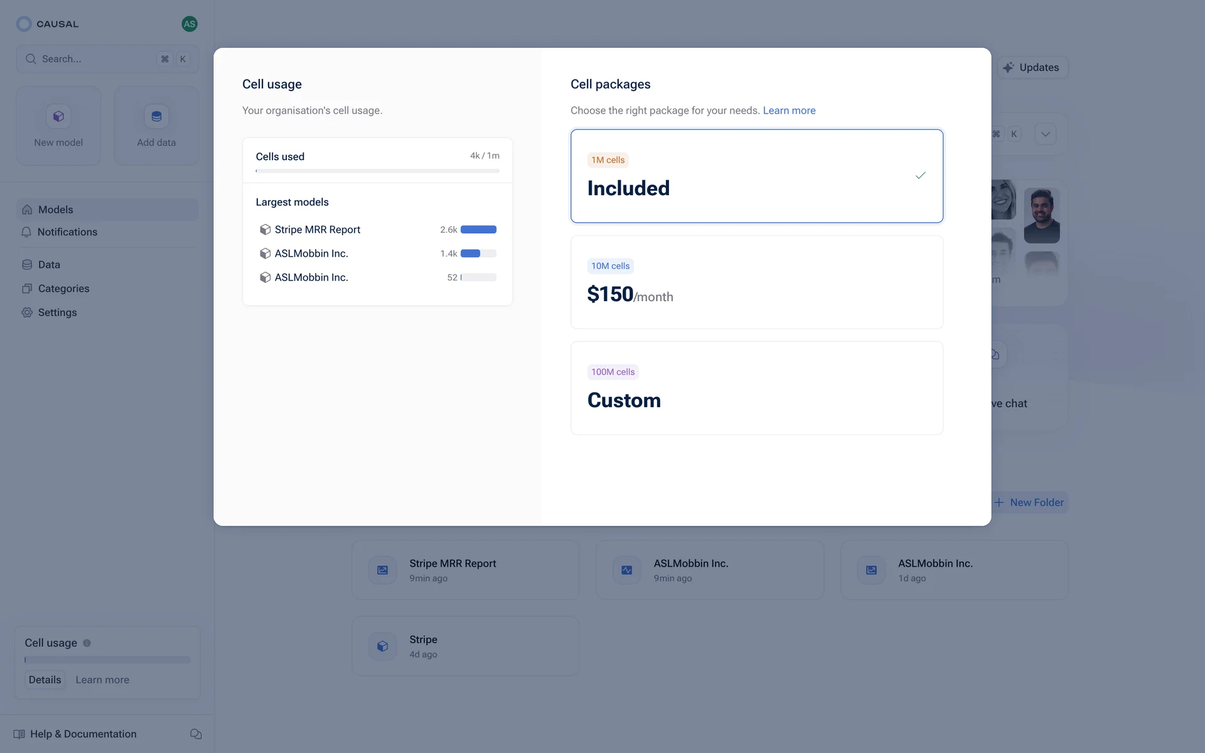Choose the 10M cells $150/month package
The height and width of the screenshot is (753, 1205).
tap(756, 282)
